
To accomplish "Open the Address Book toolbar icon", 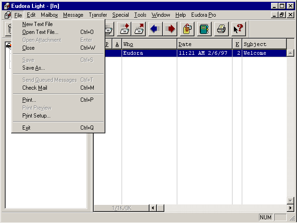I will click(x=204, y=29).
